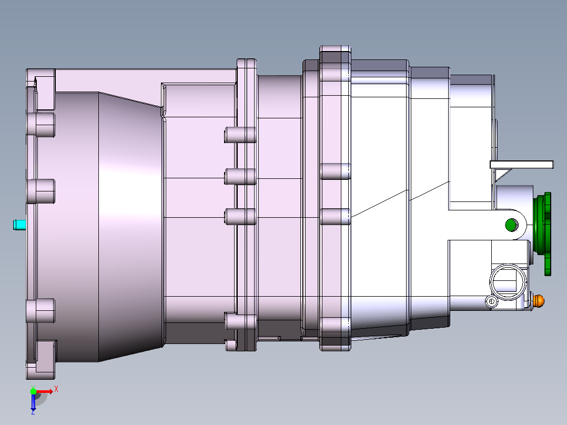Click the red X axis arrow of the triad
This screenshot has width=567, height=425.
pos(45,391)
